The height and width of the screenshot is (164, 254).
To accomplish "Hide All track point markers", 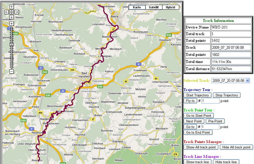I will tap(236, 147).
